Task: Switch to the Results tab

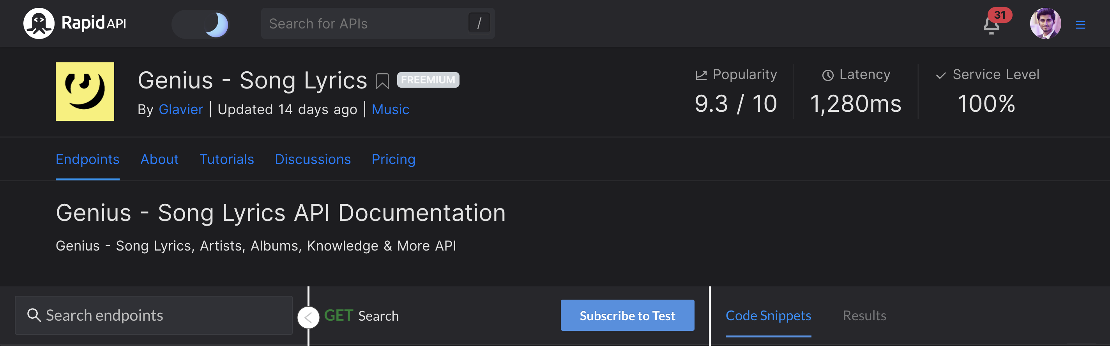Action: point(864,315)
